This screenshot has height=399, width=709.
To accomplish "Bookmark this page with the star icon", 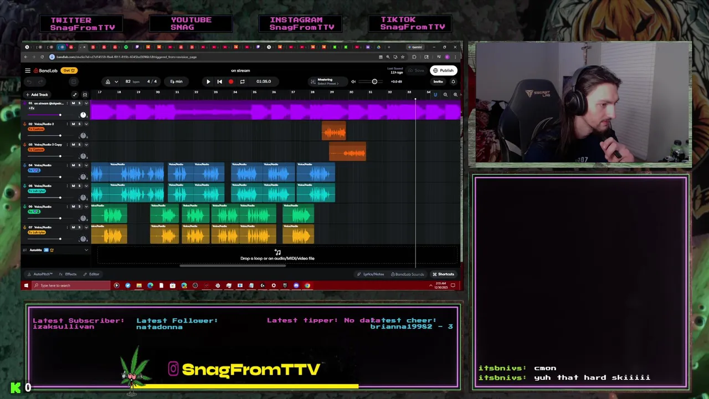I will pos(403,57).
